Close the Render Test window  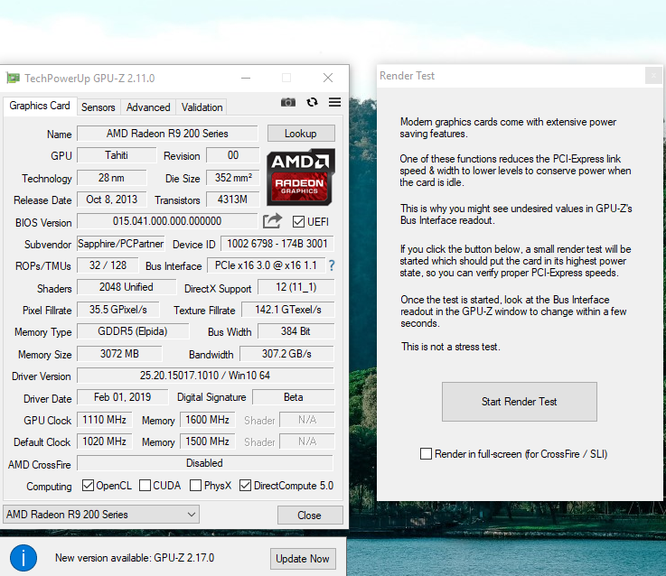click(x=653, y=76)
